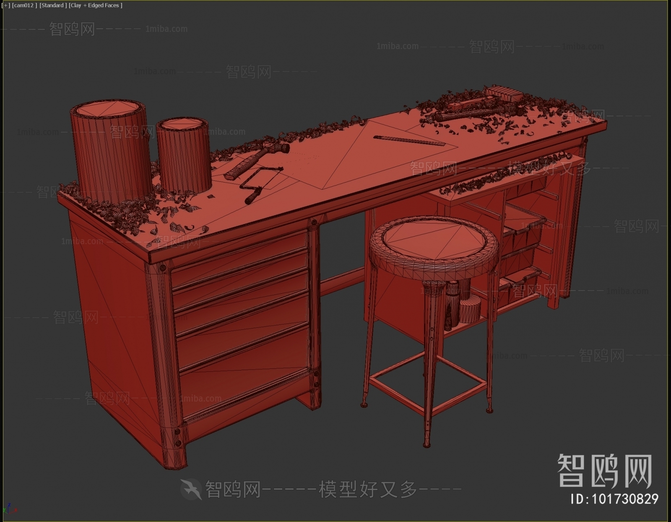Viewport: 671px width, 522px height.
Task: Open the [Clay + Edged Faces] display menu
Action: (x=96, y=5)
